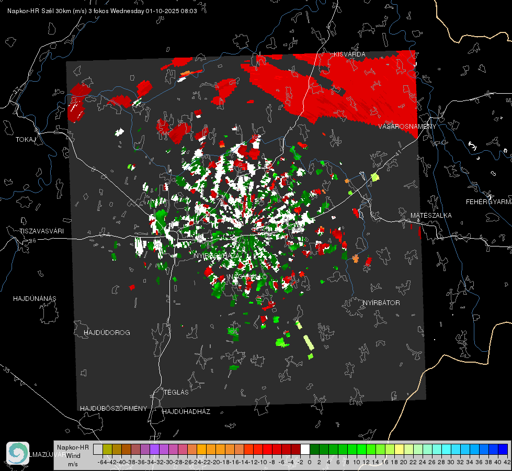Image resolution: width=512 pixels, height=471 pixels.
Task: Click the TOKAJ town label
Action: click(26, 140)
